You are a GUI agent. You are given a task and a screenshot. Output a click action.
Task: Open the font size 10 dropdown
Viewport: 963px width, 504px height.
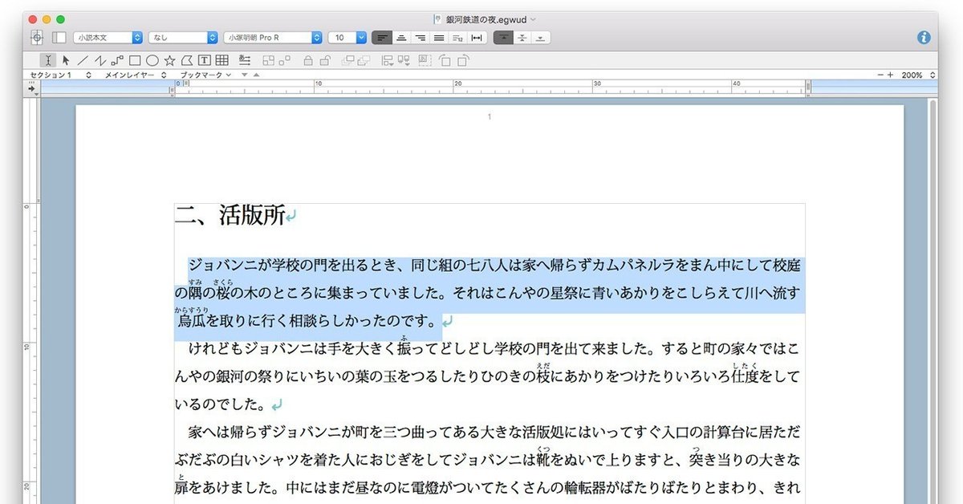coord(347,38)
